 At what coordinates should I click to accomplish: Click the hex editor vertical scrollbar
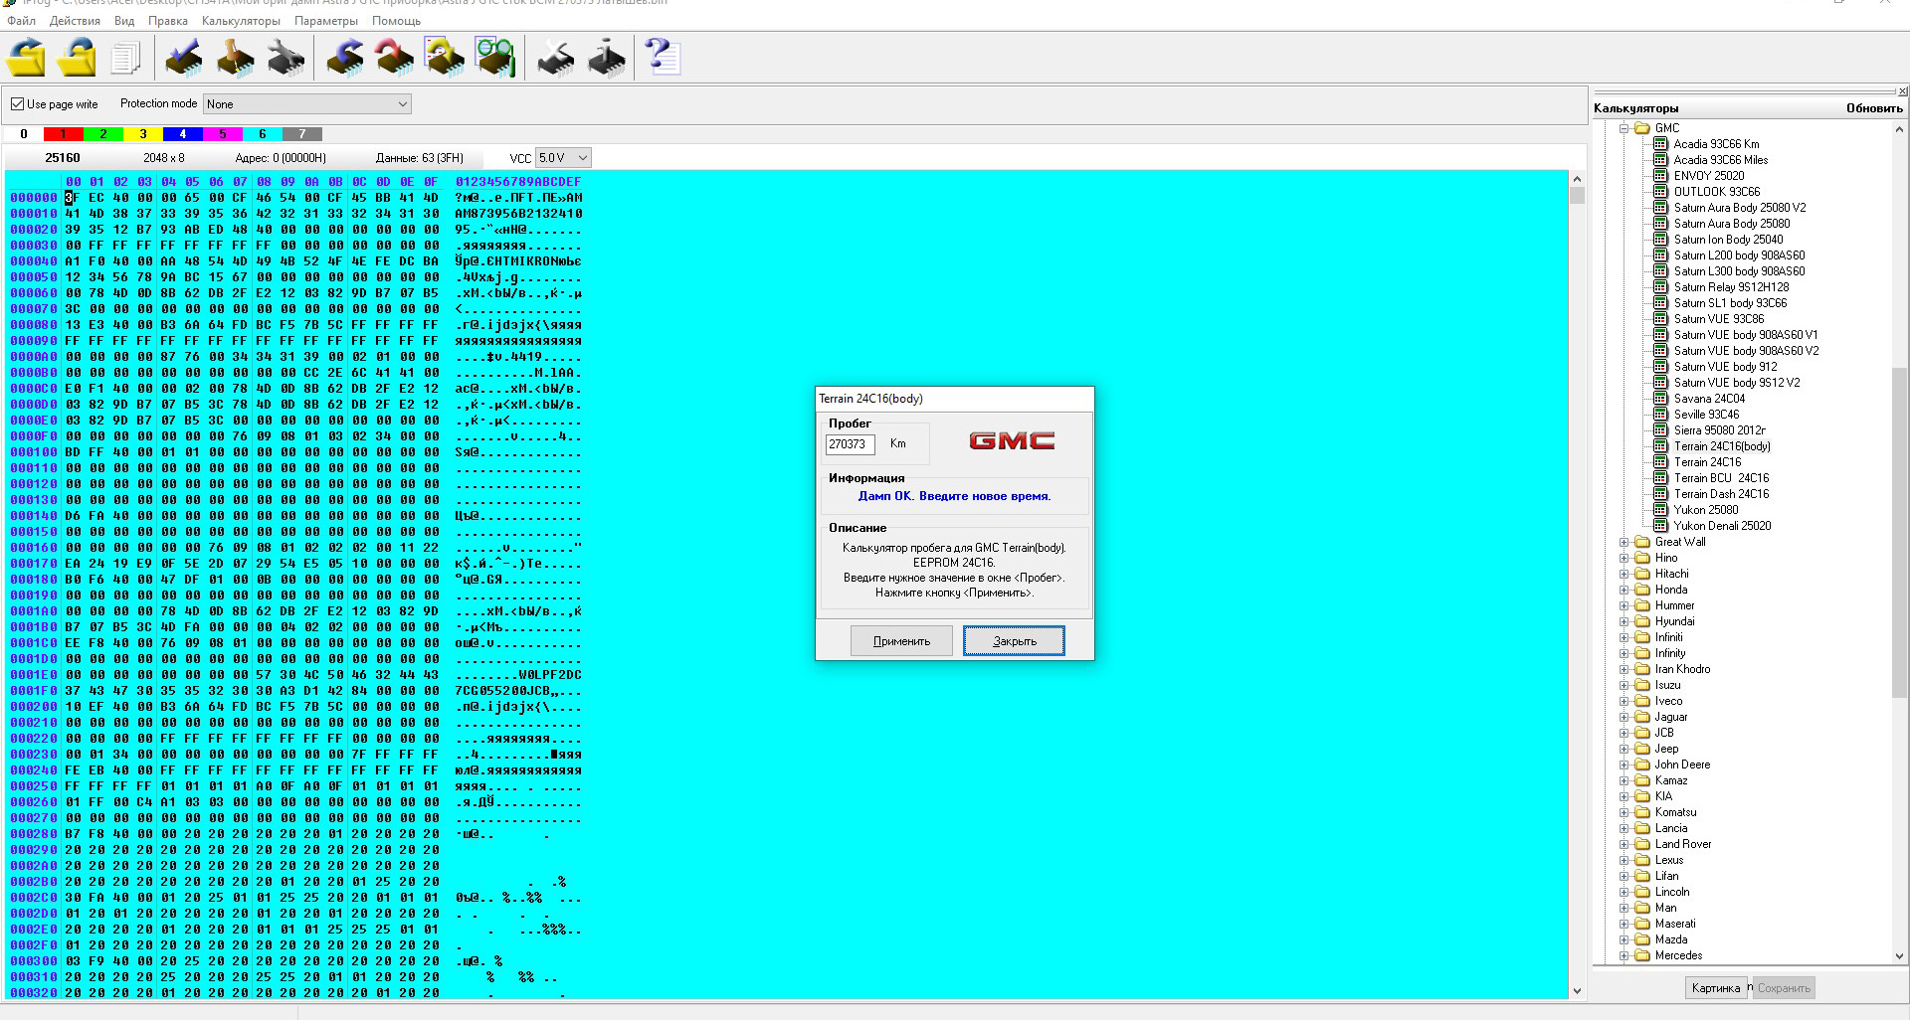coord(1576,585)
